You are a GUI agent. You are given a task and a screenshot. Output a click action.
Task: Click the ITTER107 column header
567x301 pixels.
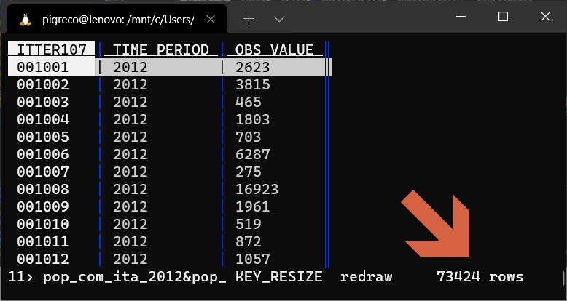click(x=52, y=49)
